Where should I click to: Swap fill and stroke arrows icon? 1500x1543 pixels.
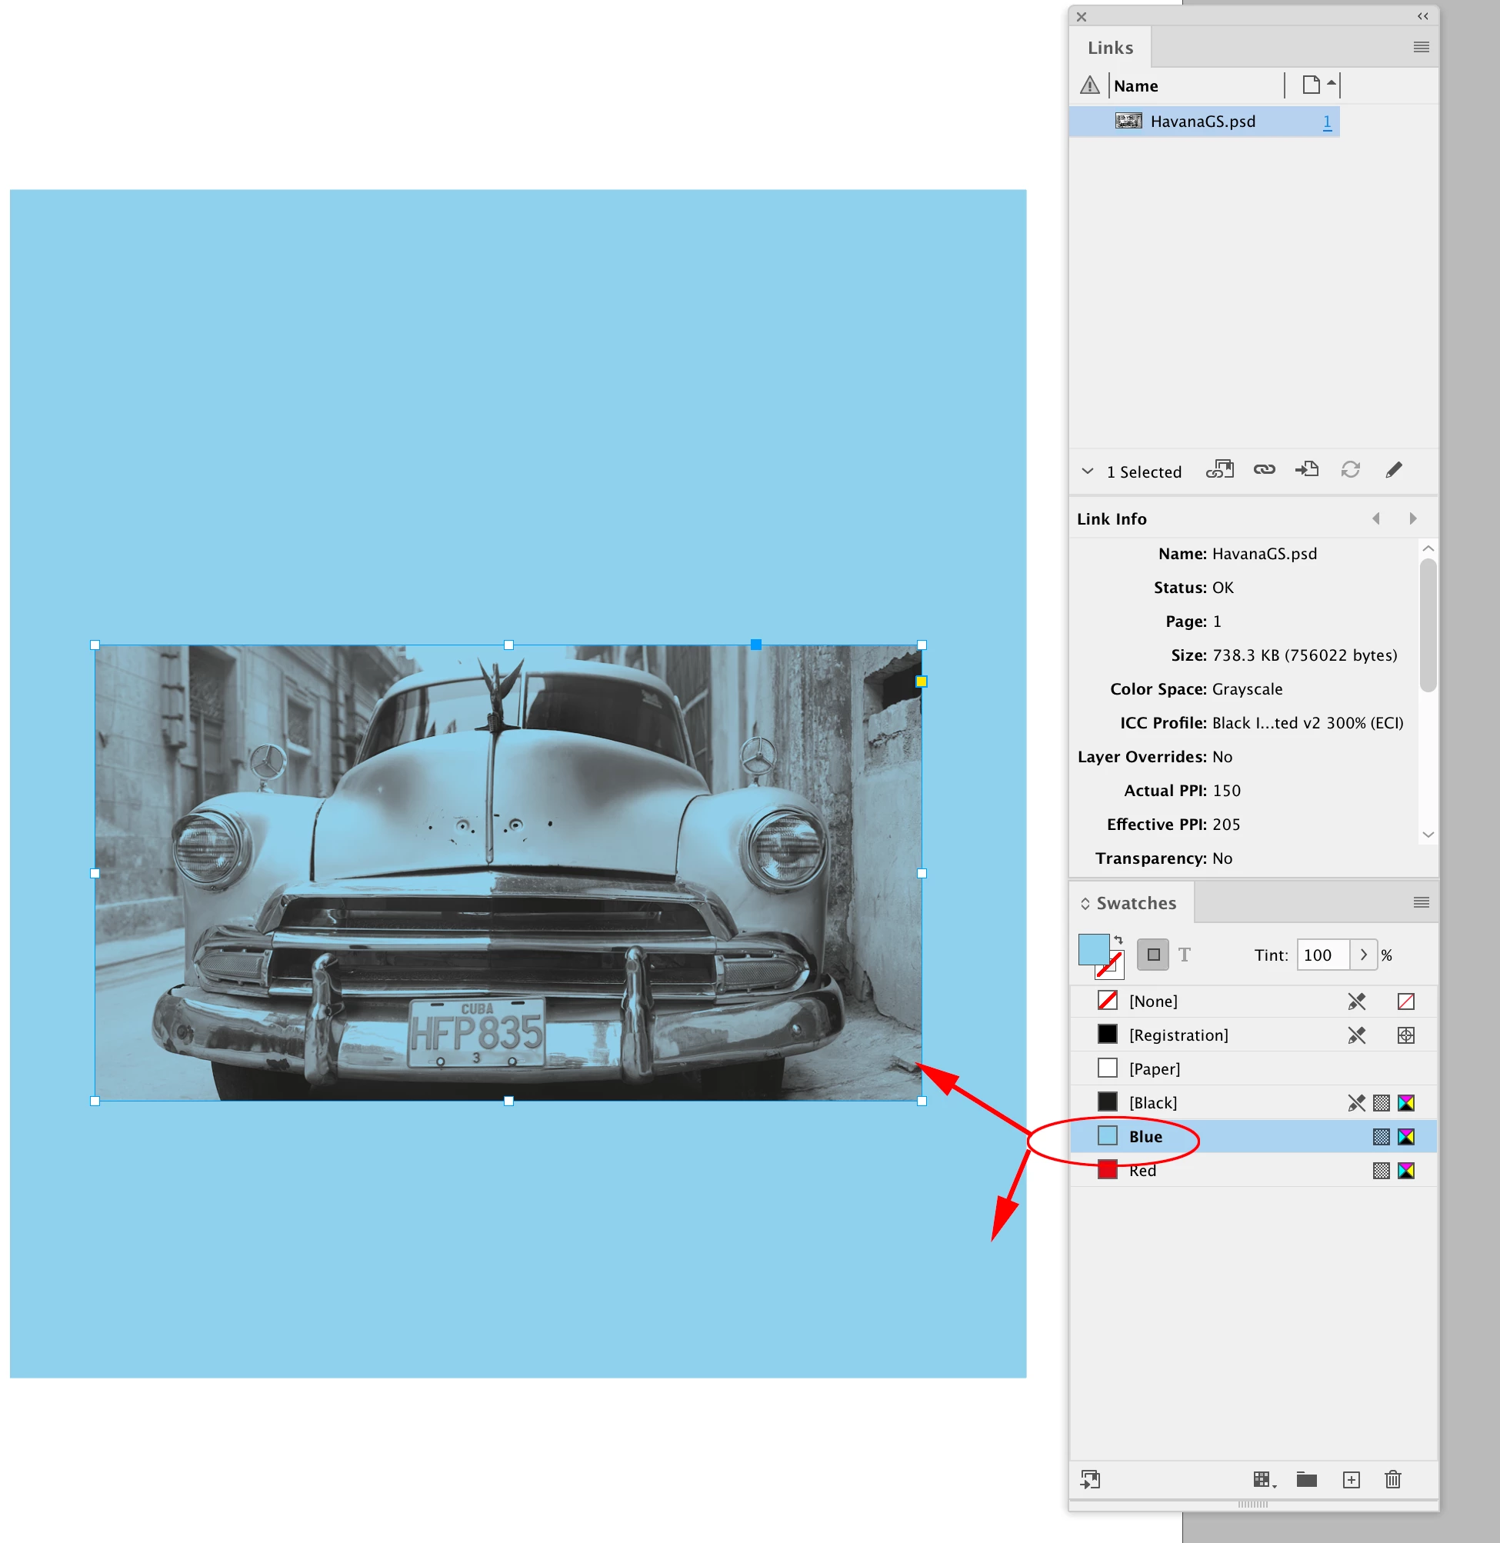(x=1118, y=940)
